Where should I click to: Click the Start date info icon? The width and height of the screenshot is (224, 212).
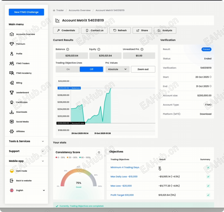click(x=210, y=77)
